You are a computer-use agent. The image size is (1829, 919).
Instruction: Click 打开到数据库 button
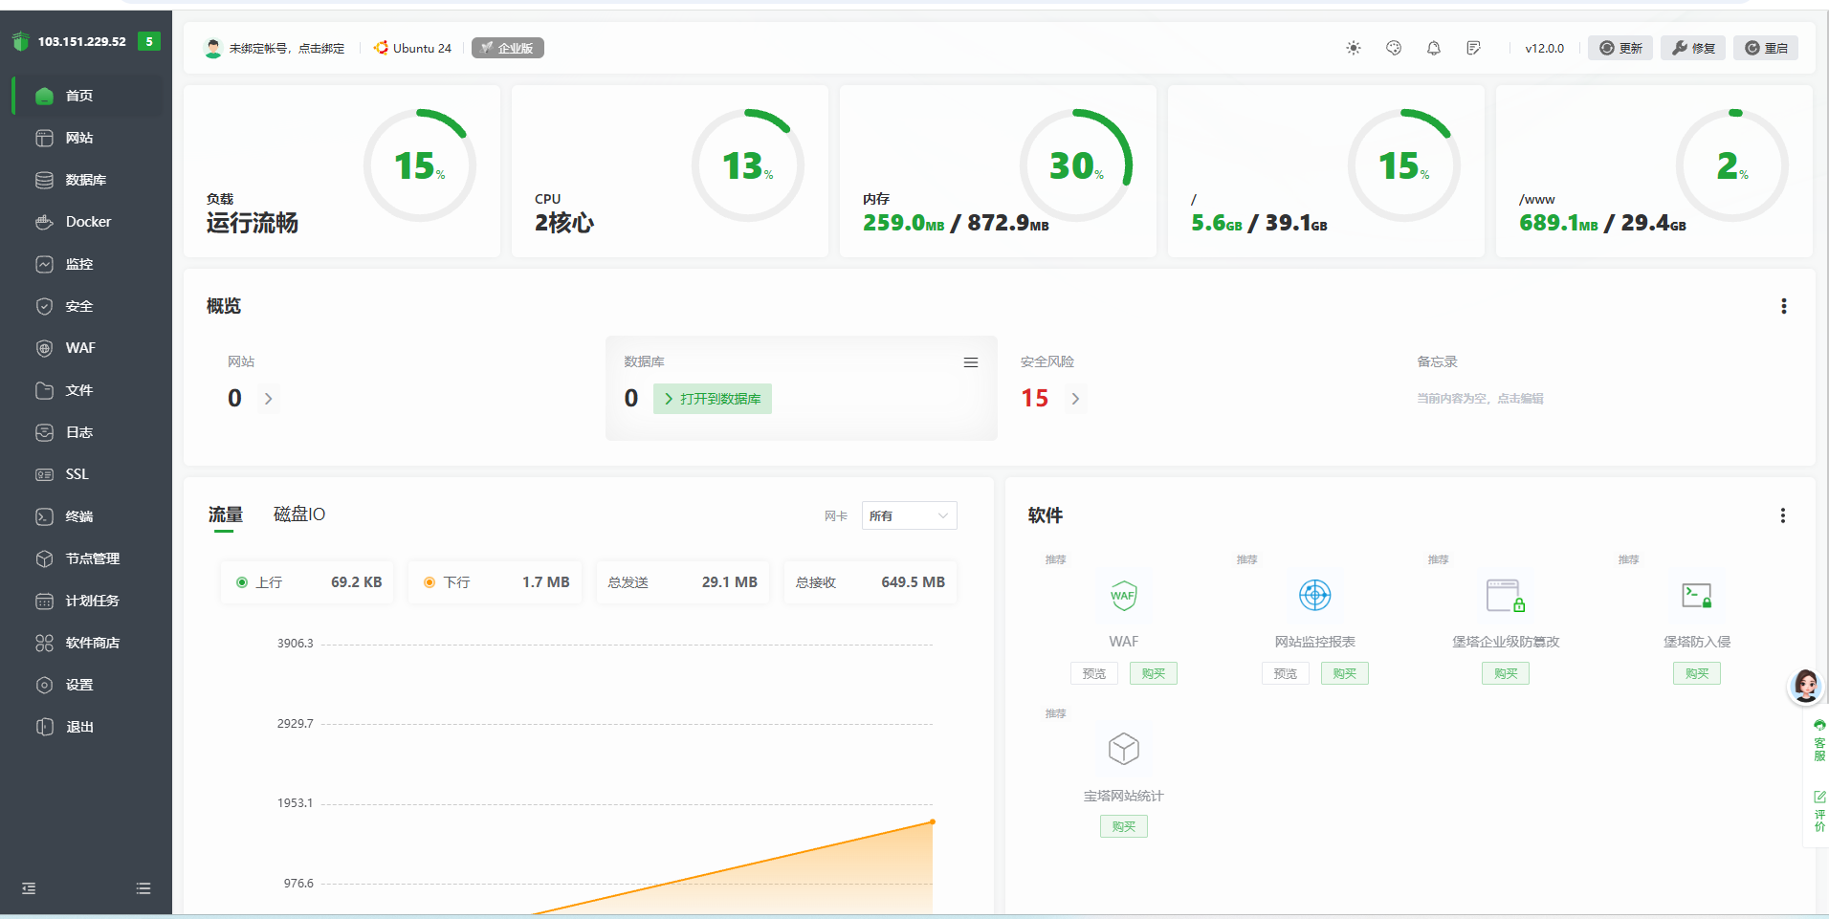(x=713, y=399)
